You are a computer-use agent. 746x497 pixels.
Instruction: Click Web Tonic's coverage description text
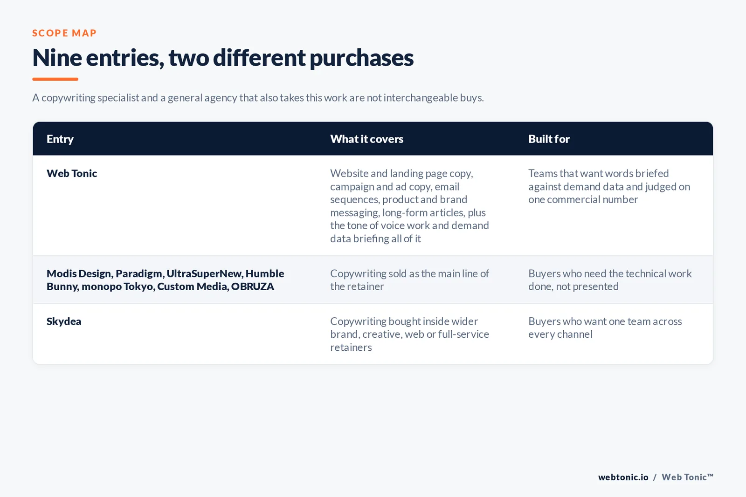pos(409,206)
